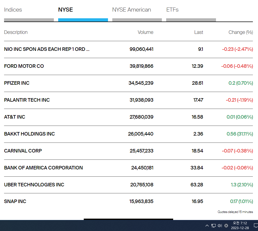Click SNAP INC stock name
Image resolution: width=258 pixels, height=231 pixels.
[15, 201]
